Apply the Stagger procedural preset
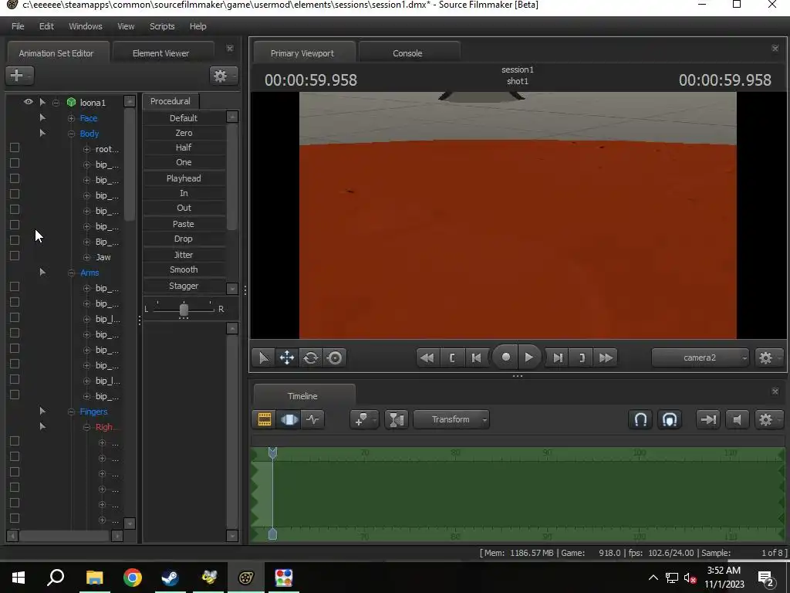 (184, 286)
